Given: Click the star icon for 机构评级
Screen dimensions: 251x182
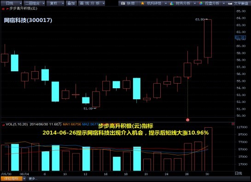Looking at the screenshot, I should [142, 3].
